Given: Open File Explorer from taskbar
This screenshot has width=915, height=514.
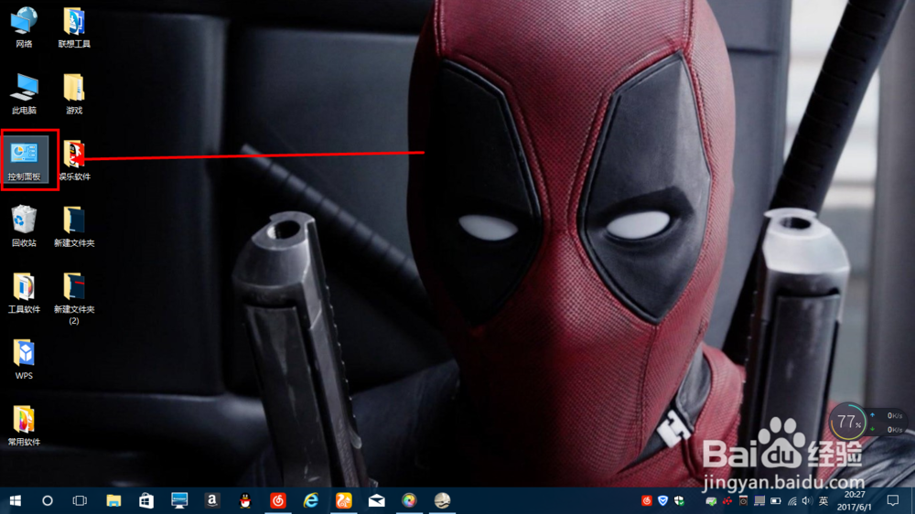Looking at the screenshot, I should [x=113, y=500].
